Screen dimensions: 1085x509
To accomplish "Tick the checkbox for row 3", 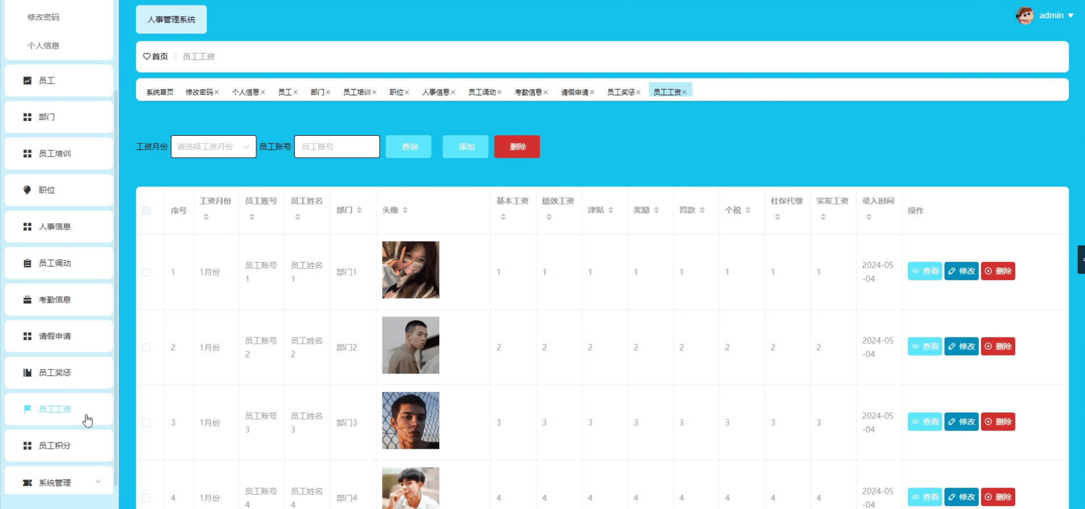I will [146, 423].
